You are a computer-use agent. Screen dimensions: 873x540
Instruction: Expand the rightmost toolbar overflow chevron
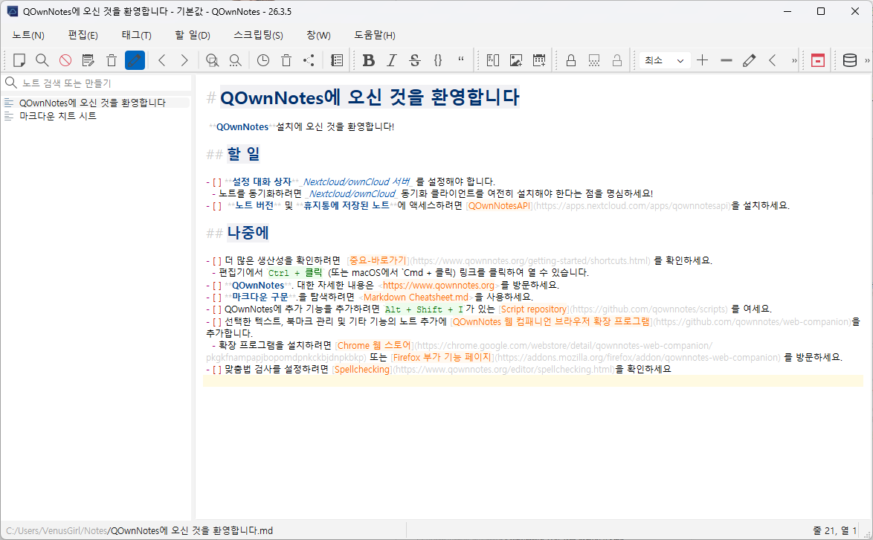pyautogui.click(x=867, y=60)
